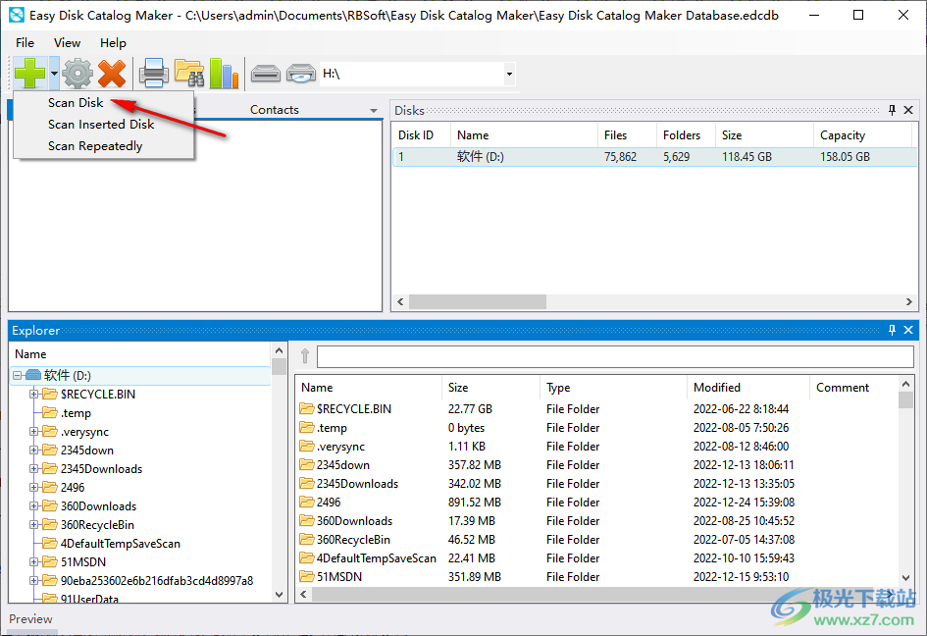
Task: Open the Help menu
Action: (x=113, y=42)
